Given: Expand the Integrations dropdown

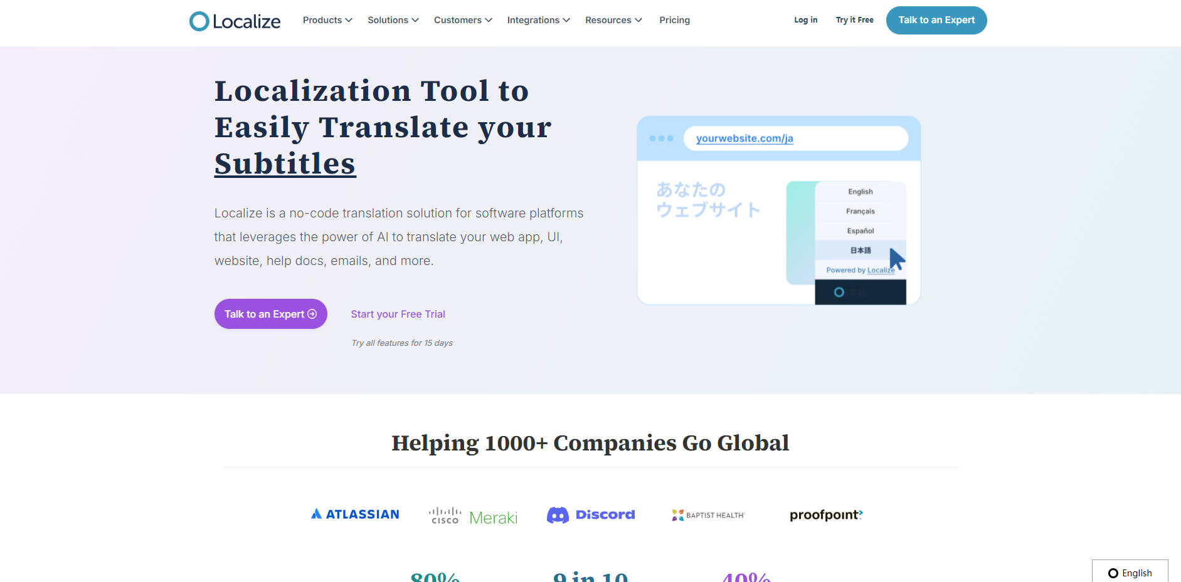Looking at the screenshot, I should click(538, 20).
